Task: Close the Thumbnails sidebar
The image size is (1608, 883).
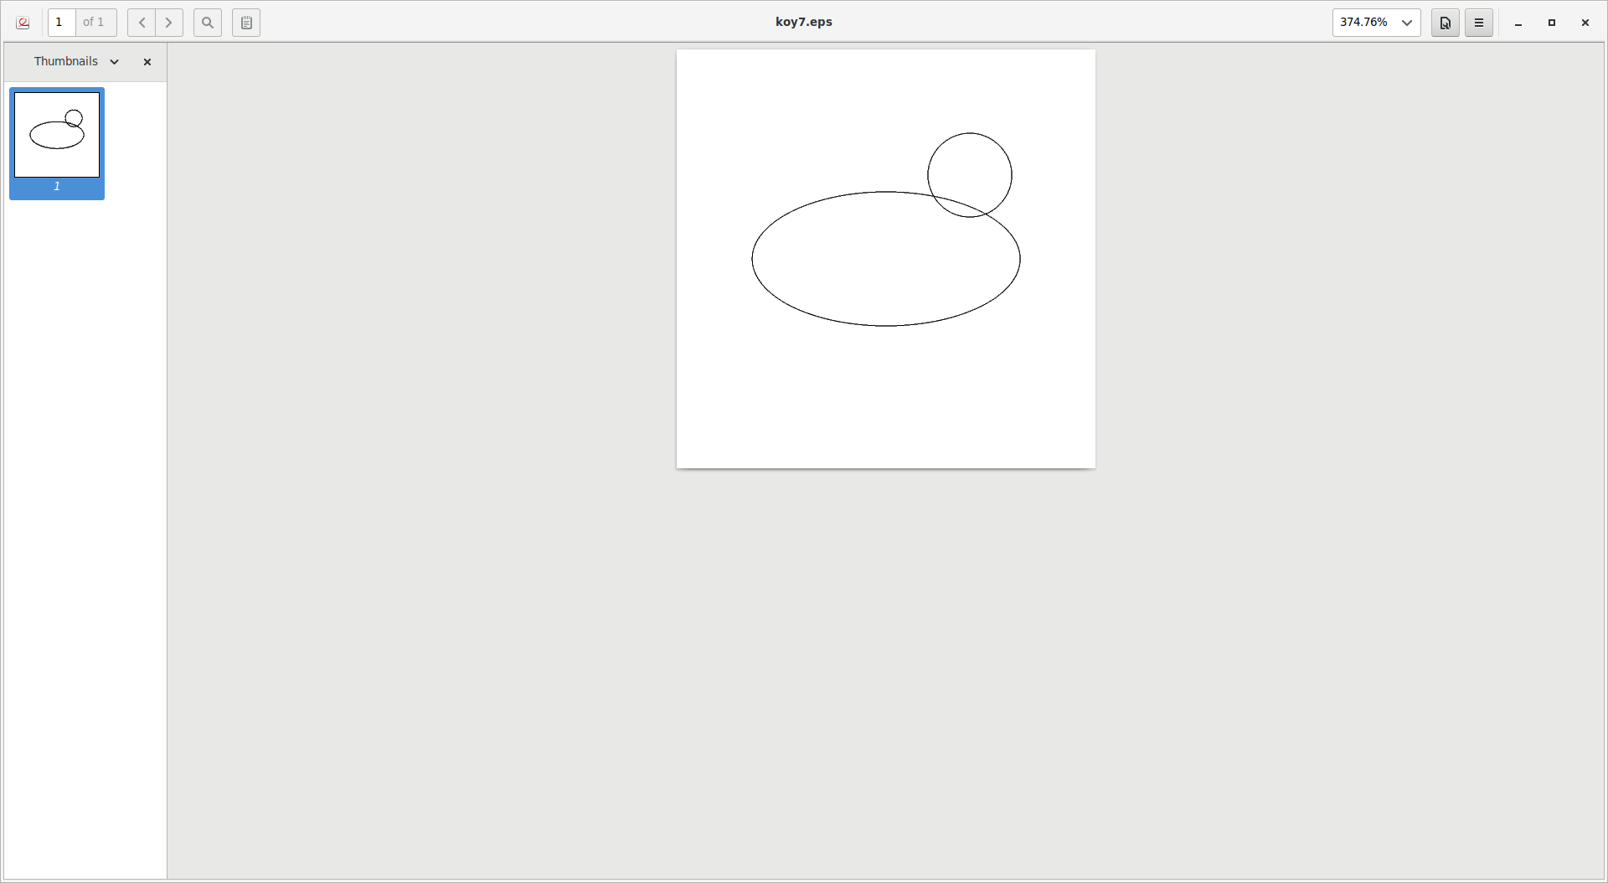Action: click(x=147, y=62)
